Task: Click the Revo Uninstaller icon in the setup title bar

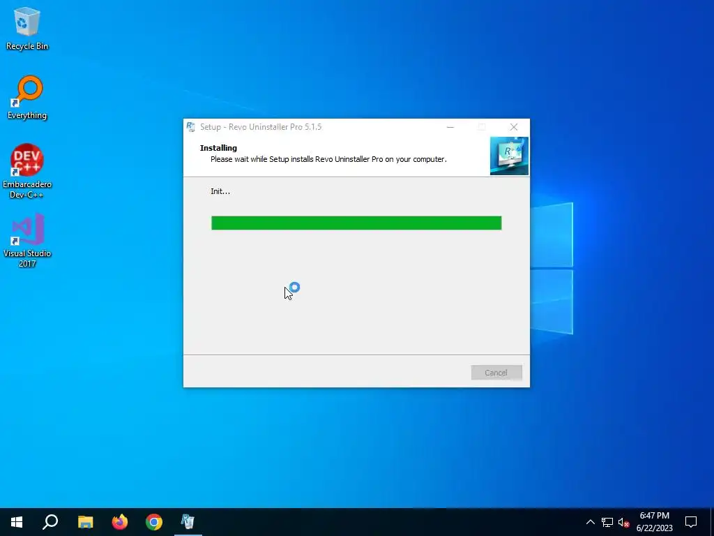Action: click(191, 127)
